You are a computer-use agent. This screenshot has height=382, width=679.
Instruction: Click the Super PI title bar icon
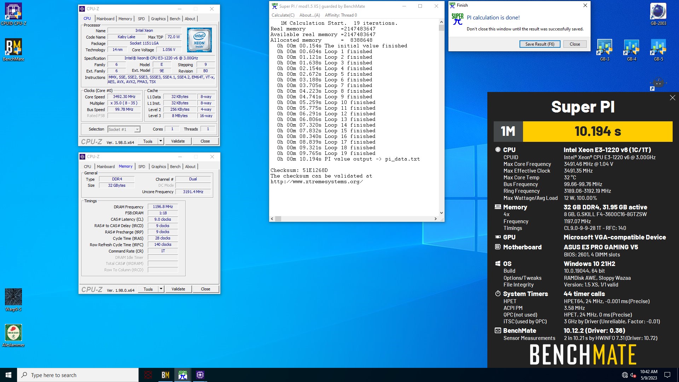pyautogui.click(x=274, y=6)
